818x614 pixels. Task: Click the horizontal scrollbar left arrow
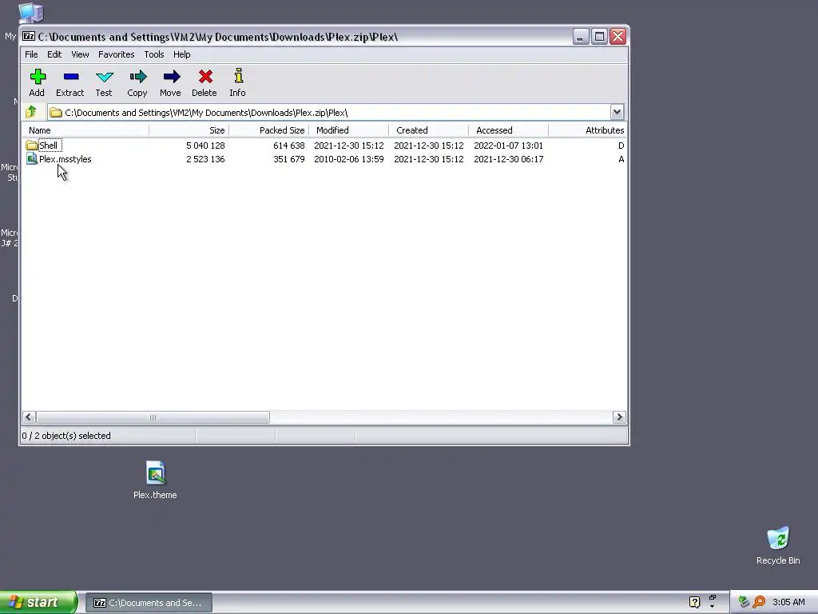(29, 417)
